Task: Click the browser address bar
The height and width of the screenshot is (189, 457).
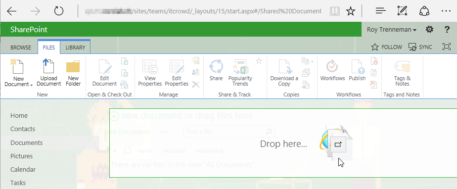Action: click(203, 11)
